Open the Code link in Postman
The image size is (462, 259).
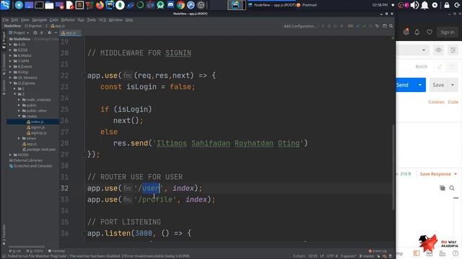453,102
